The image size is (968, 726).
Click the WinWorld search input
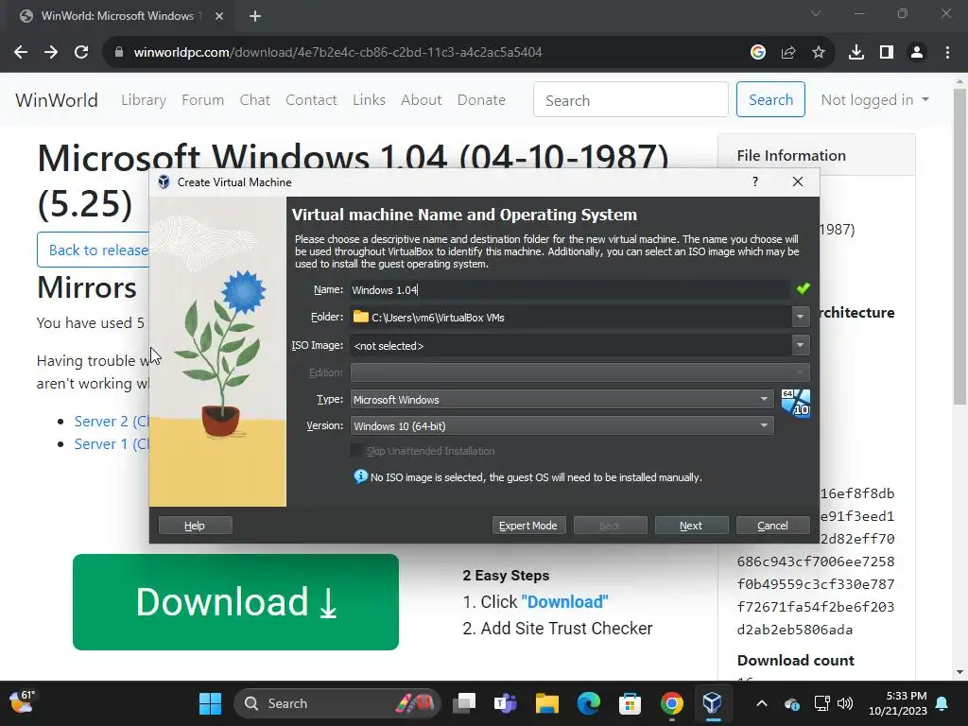coord(631,99)
